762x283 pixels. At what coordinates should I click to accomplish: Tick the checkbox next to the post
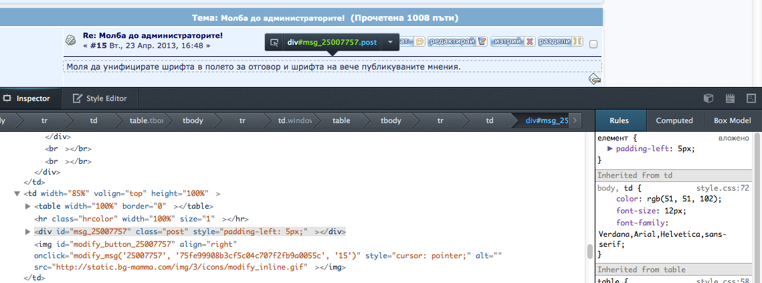(x=593, y=44)
